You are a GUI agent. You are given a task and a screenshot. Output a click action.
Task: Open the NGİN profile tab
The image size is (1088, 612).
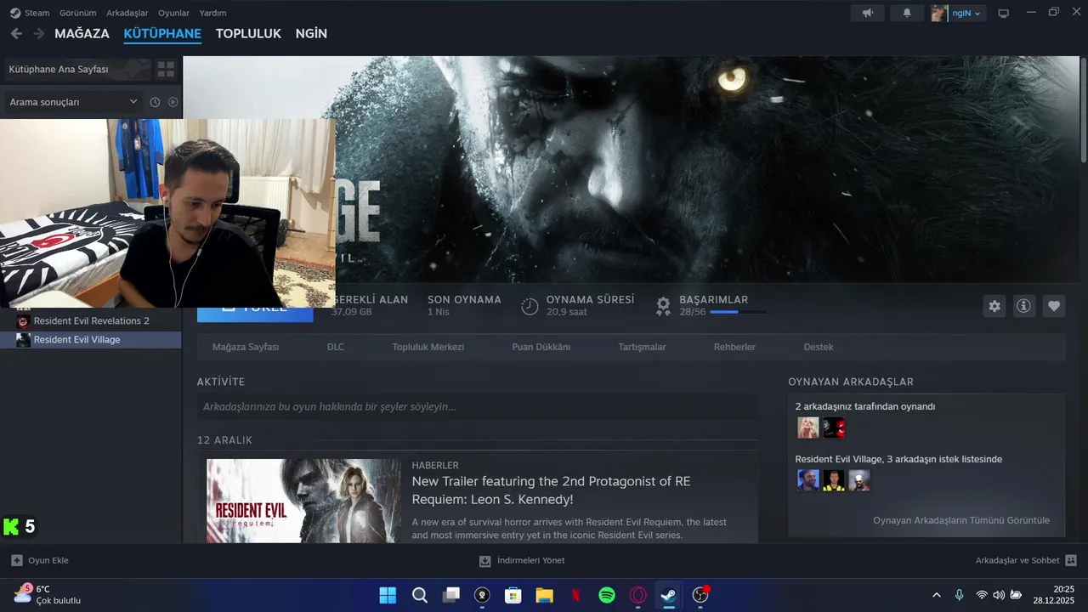[x=311, y=33]
